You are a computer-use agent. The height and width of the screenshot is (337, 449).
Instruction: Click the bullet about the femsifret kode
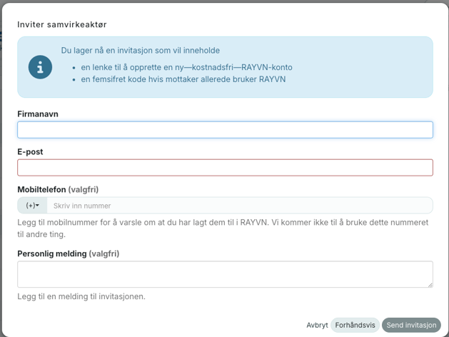183,79
